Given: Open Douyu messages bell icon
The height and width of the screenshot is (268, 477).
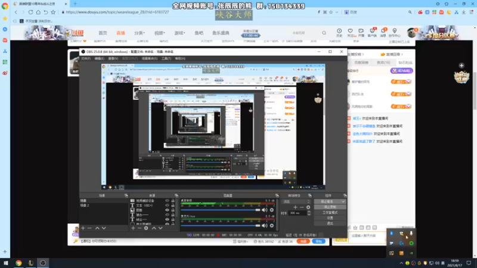Looking at the screenshot, I should pos(383,32).
